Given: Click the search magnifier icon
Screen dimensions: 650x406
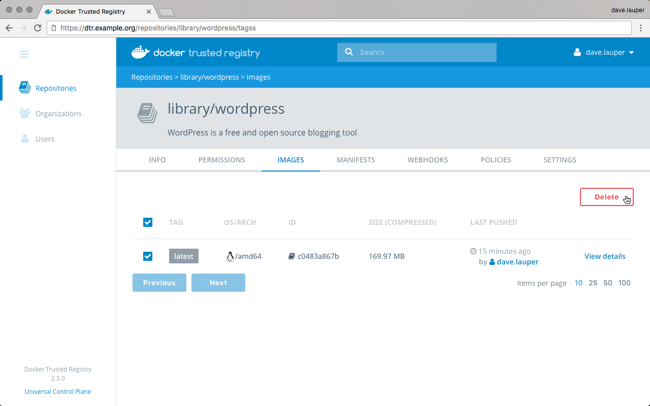Looking at the screenshot, I should (x=349, y=52).
